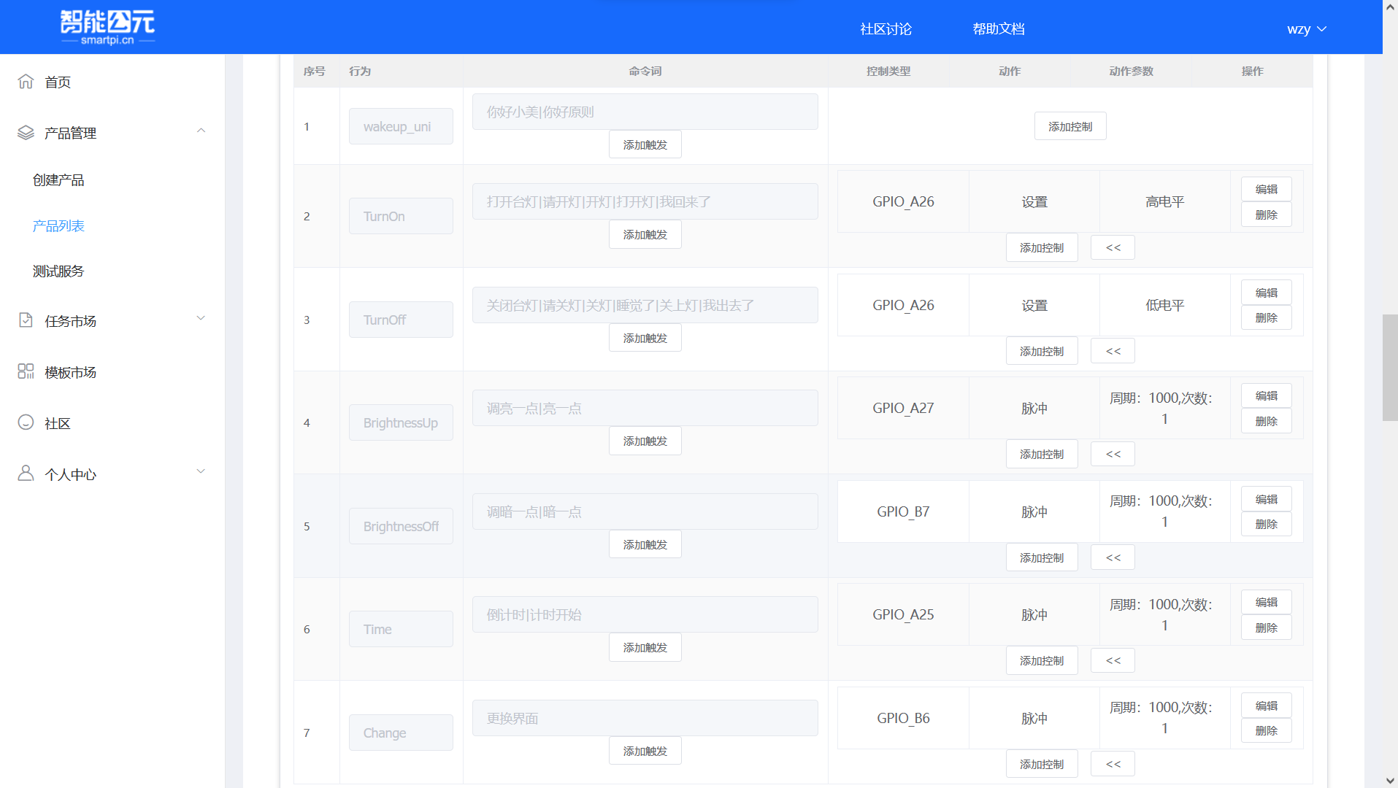Click the GPIO_A27 control type cell
The height and width of the screenshot is (788, 1398).
903,408
